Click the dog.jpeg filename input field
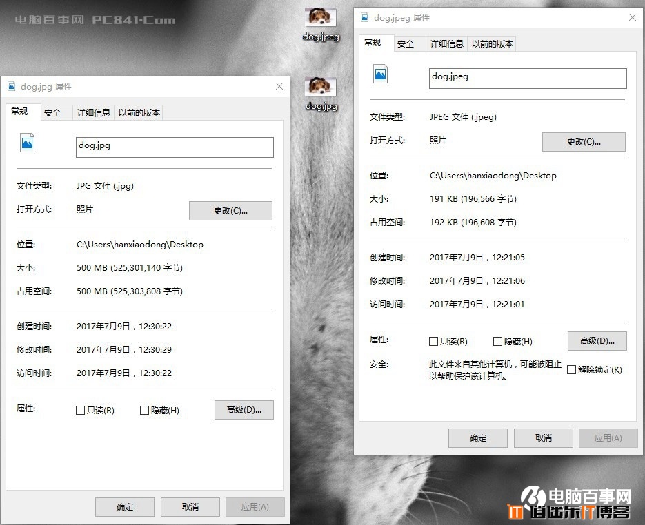 coord(528,79)
